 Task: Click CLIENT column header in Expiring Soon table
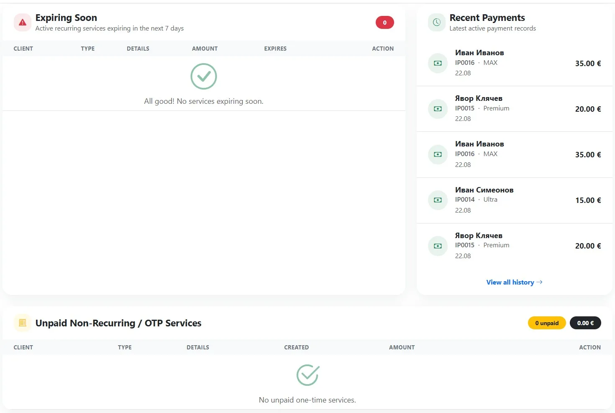point(23,49)
